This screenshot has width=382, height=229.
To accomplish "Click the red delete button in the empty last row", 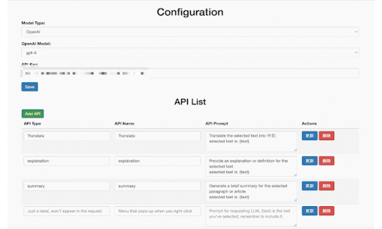I will click(327, 211).
